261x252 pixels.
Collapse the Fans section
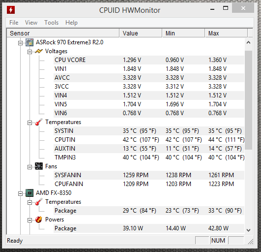coord(29,167)
